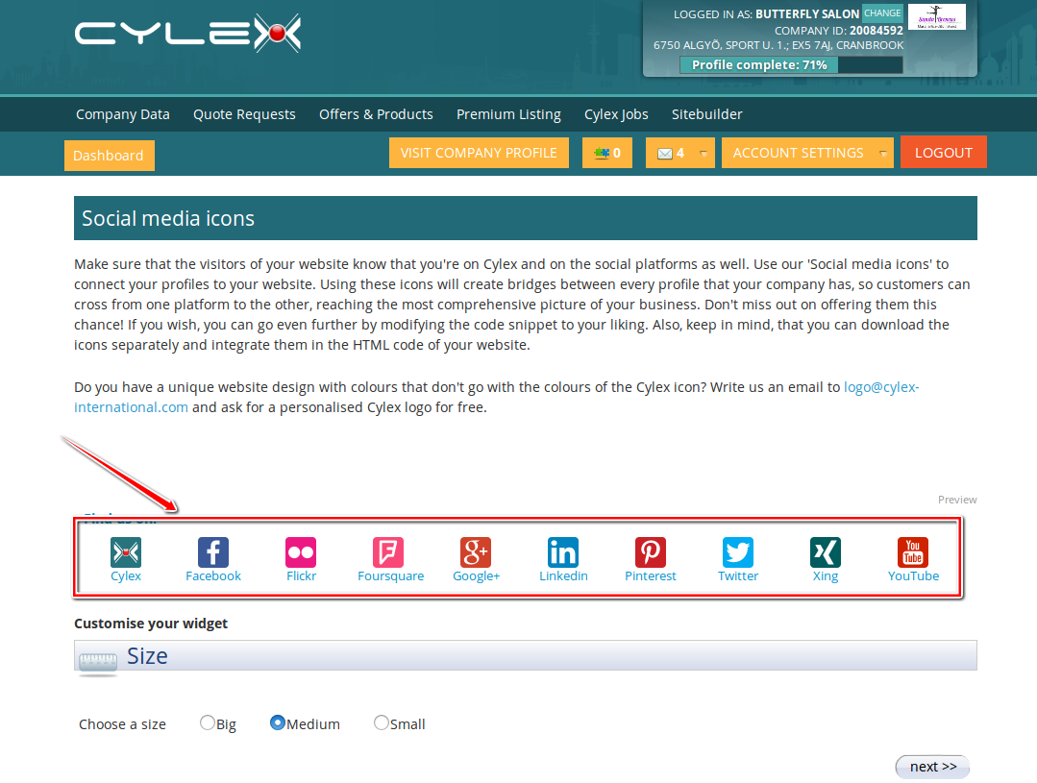
Task: Click the Pinterest icon
Action: 650,551
